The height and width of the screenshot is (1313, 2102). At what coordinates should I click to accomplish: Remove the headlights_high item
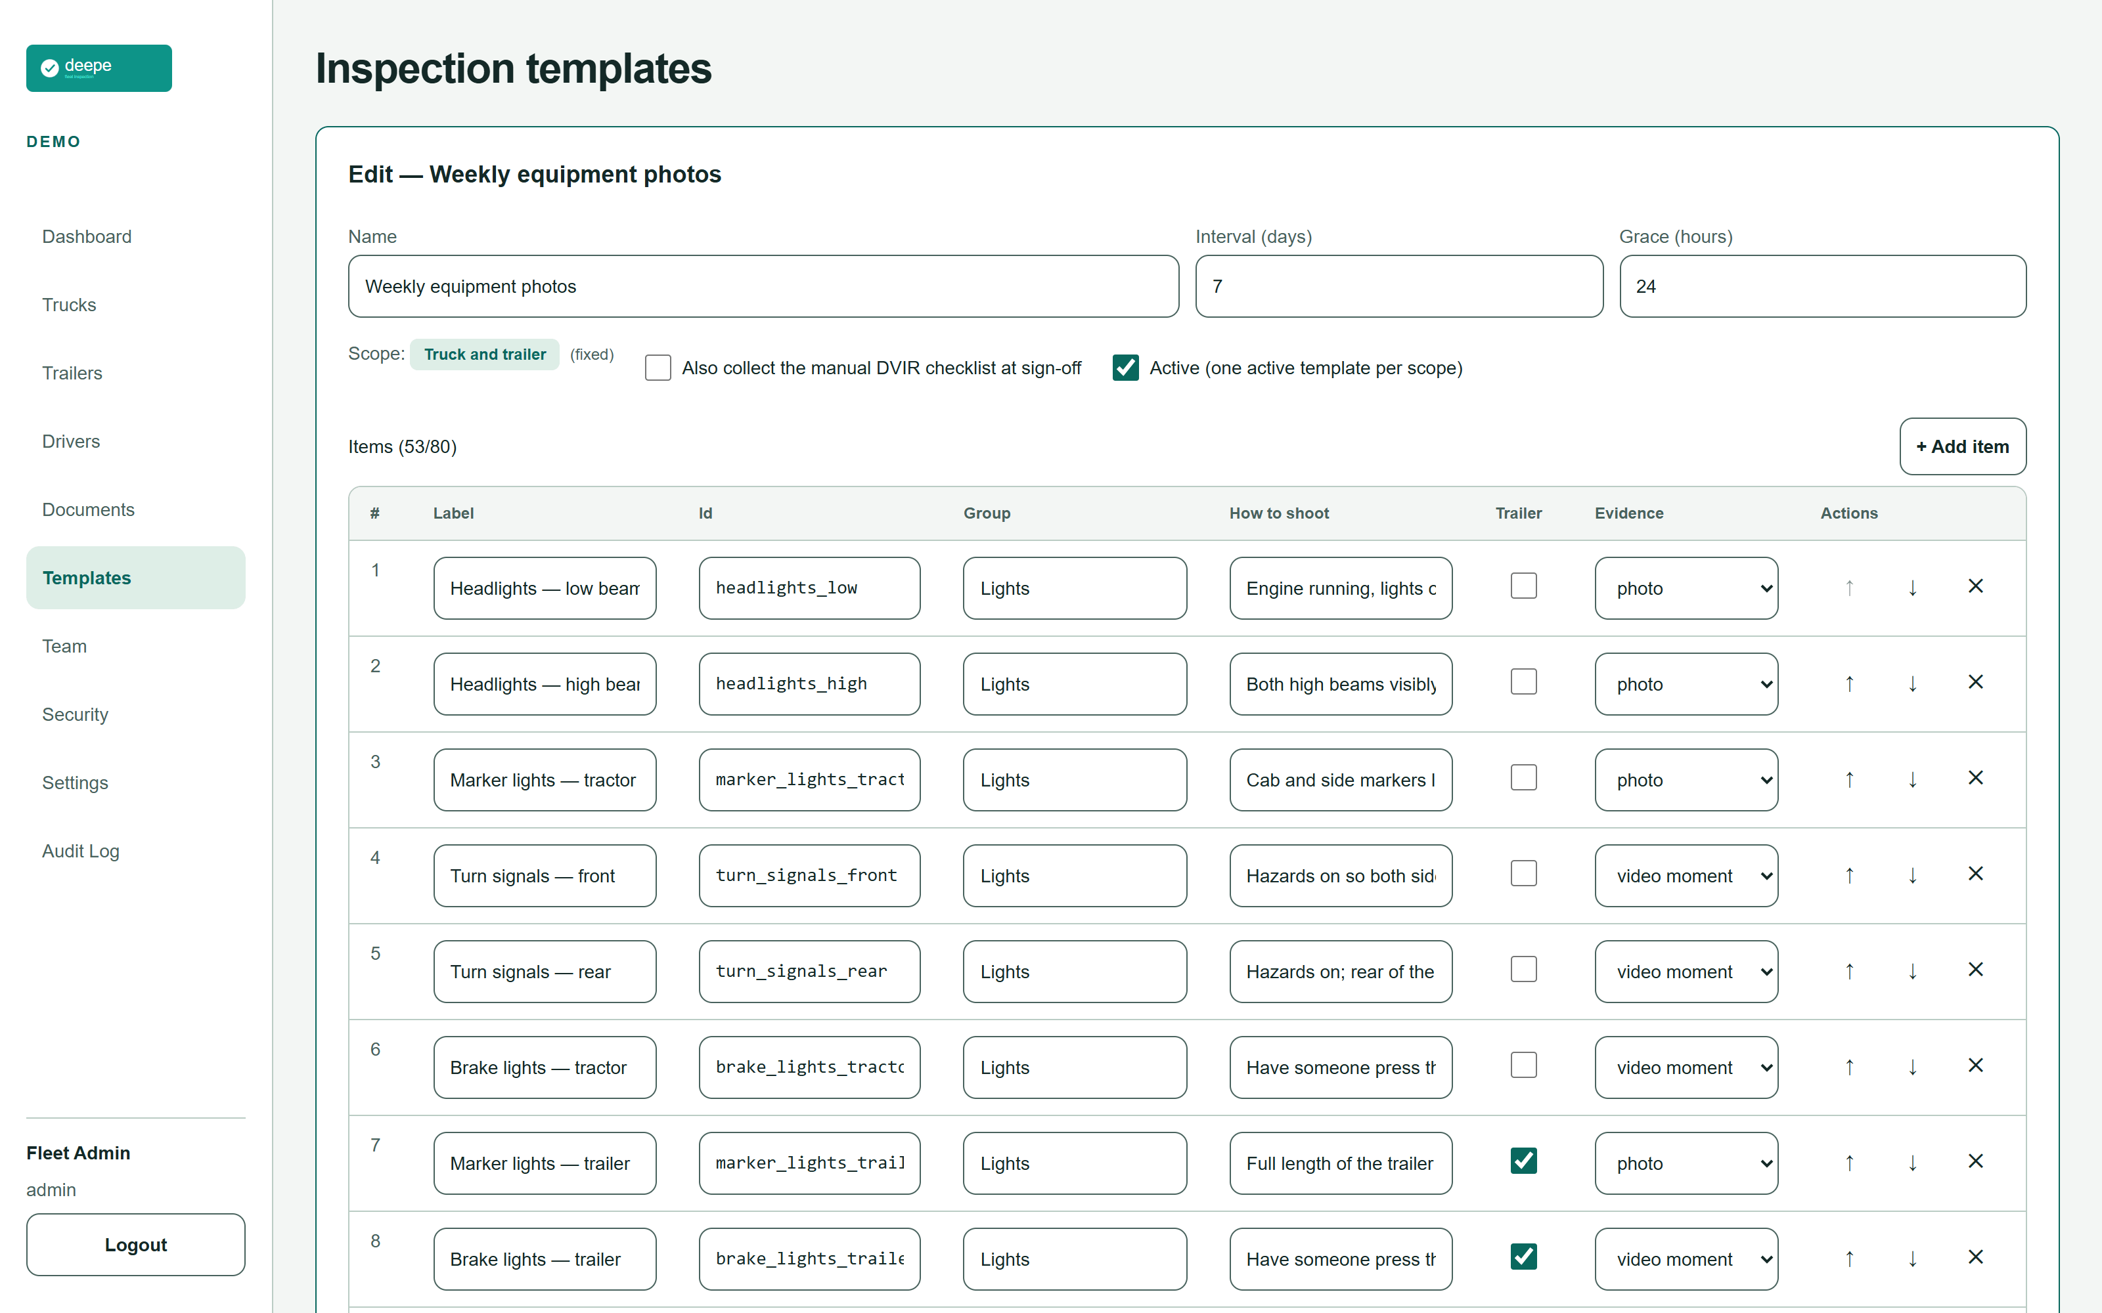pyautogui.click(x=1975, y=681)
